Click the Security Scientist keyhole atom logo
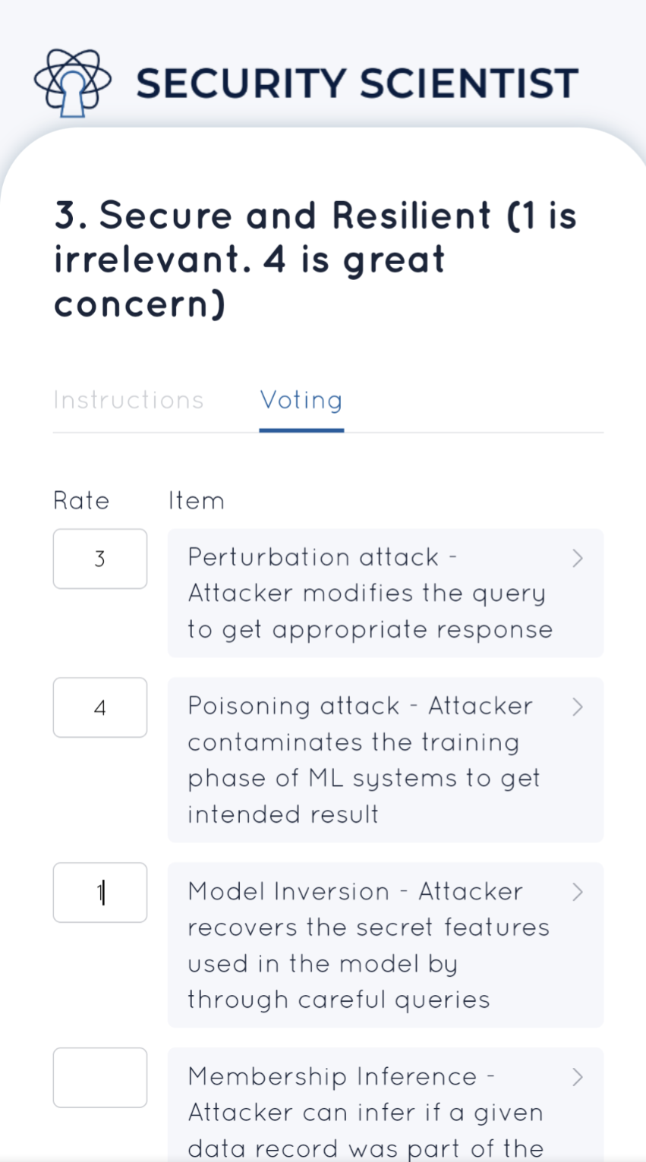The image size is (646, 1162). point(72,83)
